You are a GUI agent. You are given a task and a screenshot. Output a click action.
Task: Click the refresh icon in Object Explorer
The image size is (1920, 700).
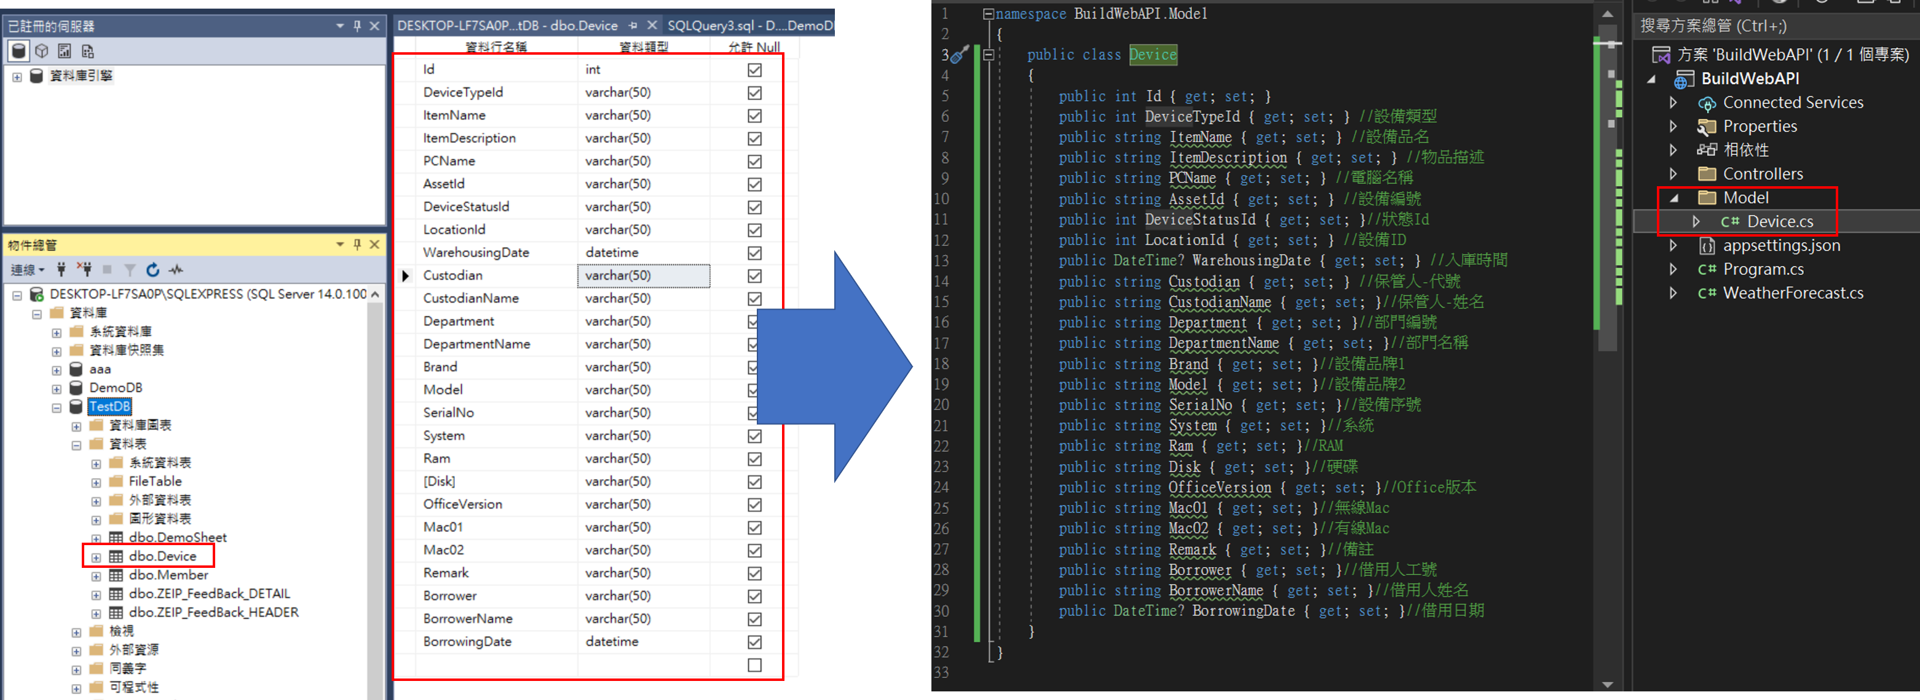pyautogui.click(x=153, y=269)
